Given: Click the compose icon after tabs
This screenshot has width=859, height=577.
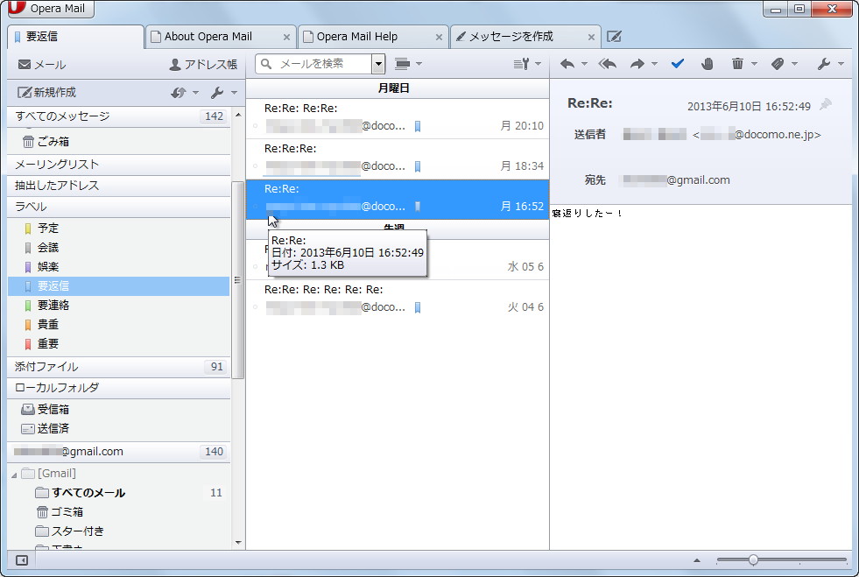Looking at the screenshot, I should pos(614,37).
